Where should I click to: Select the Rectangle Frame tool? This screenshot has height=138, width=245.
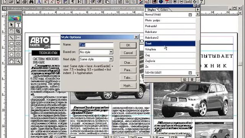(x=18, y=43)
